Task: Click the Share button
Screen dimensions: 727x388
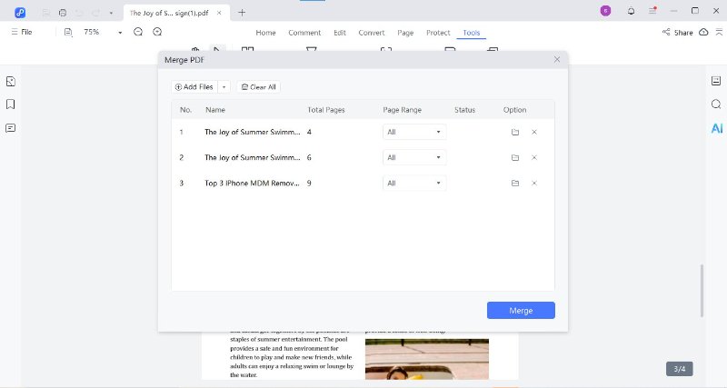Action: point(677,33)
